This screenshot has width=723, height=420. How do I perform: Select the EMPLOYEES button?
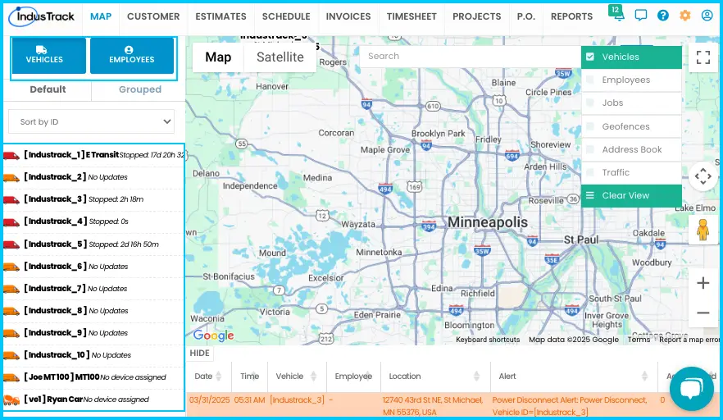(x=132, y=56)
